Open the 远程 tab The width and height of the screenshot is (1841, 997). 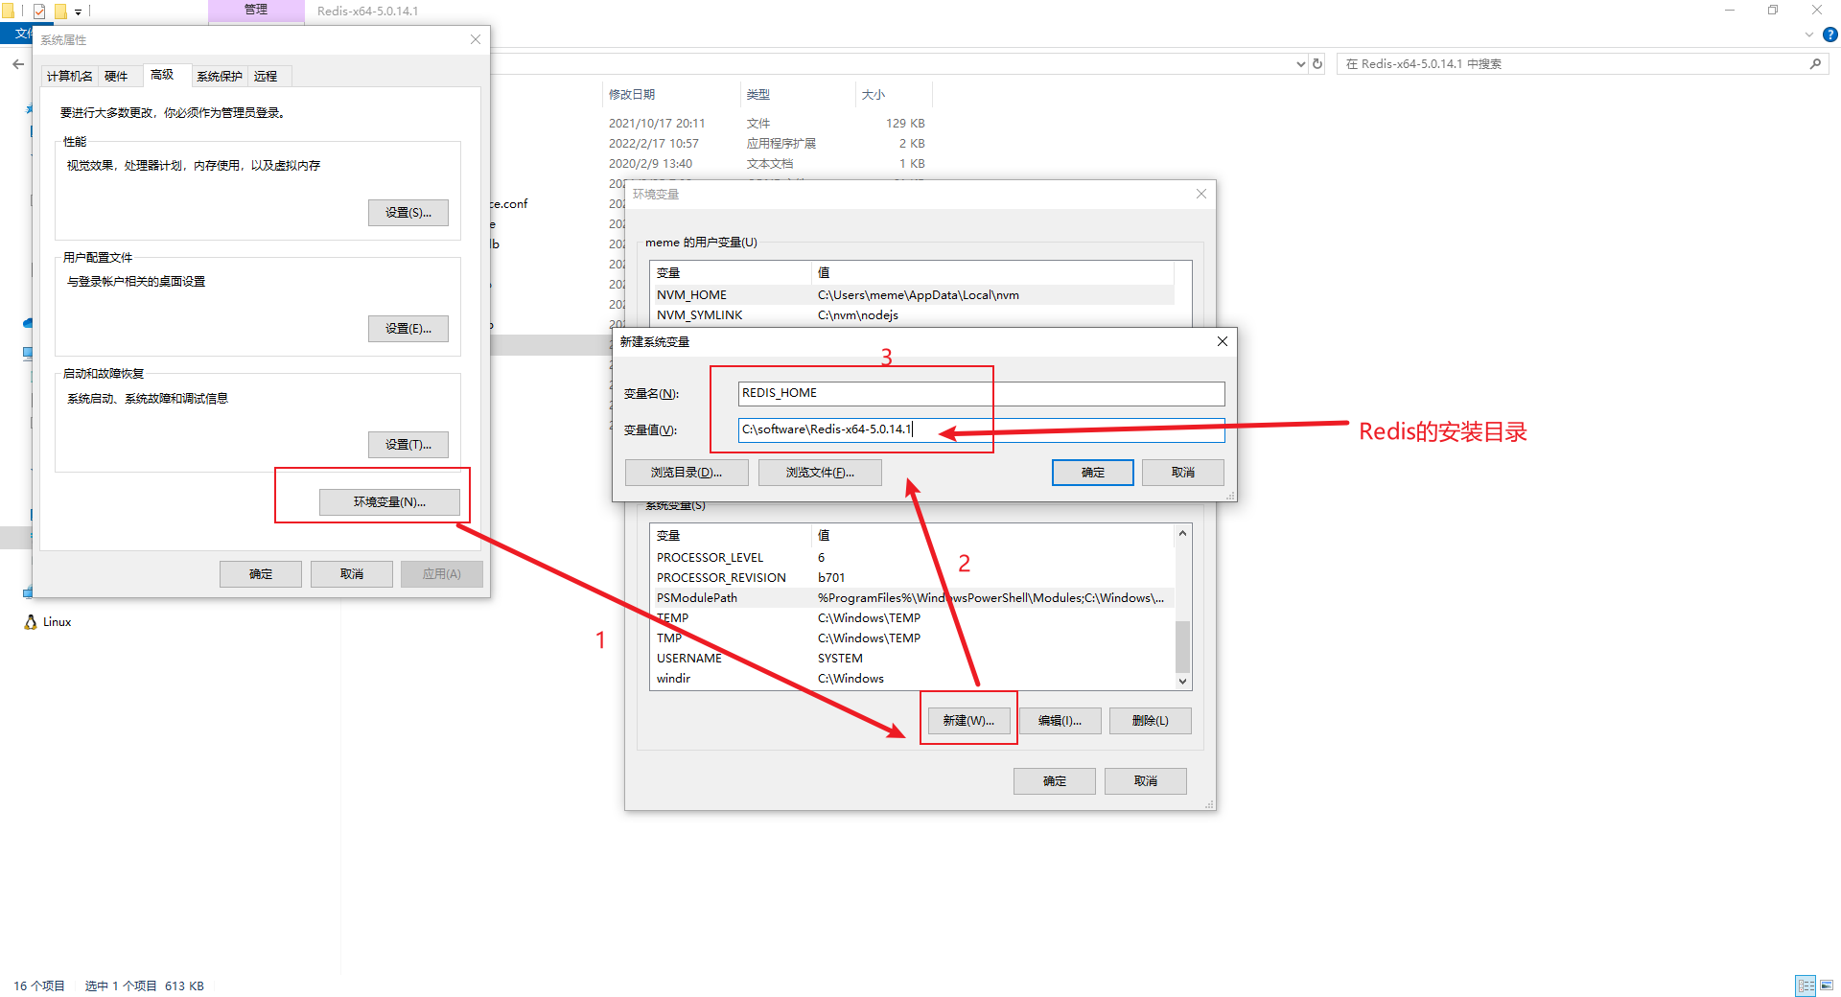point(266,77)
